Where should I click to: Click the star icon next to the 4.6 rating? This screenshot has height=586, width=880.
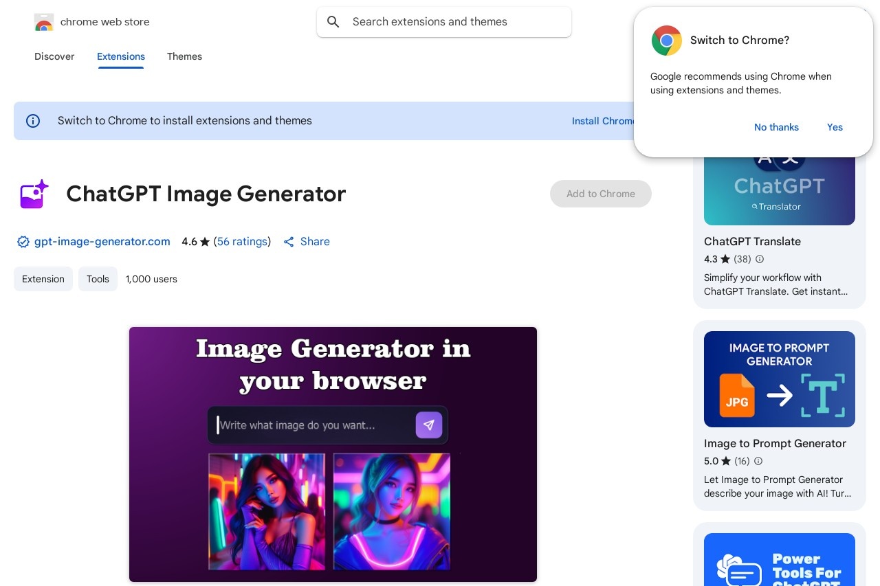[205, 242]
